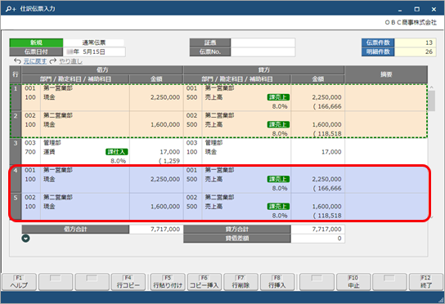Click 課売上 tax badge in row 2

click(x=278, y=124)
